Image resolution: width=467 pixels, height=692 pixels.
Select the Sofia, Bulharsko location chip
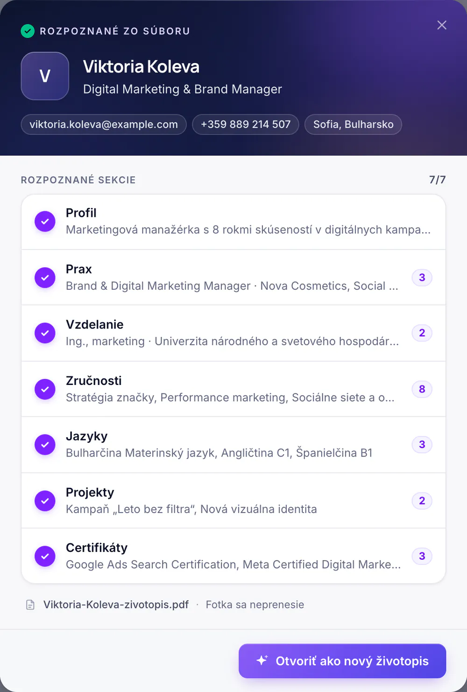coord(353,124)
